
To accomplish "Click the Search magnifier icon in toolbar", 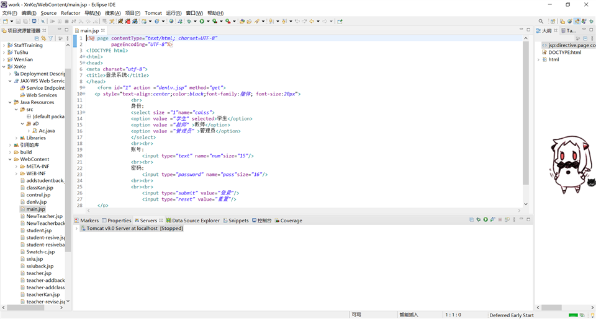I will [x=541, y=21].
